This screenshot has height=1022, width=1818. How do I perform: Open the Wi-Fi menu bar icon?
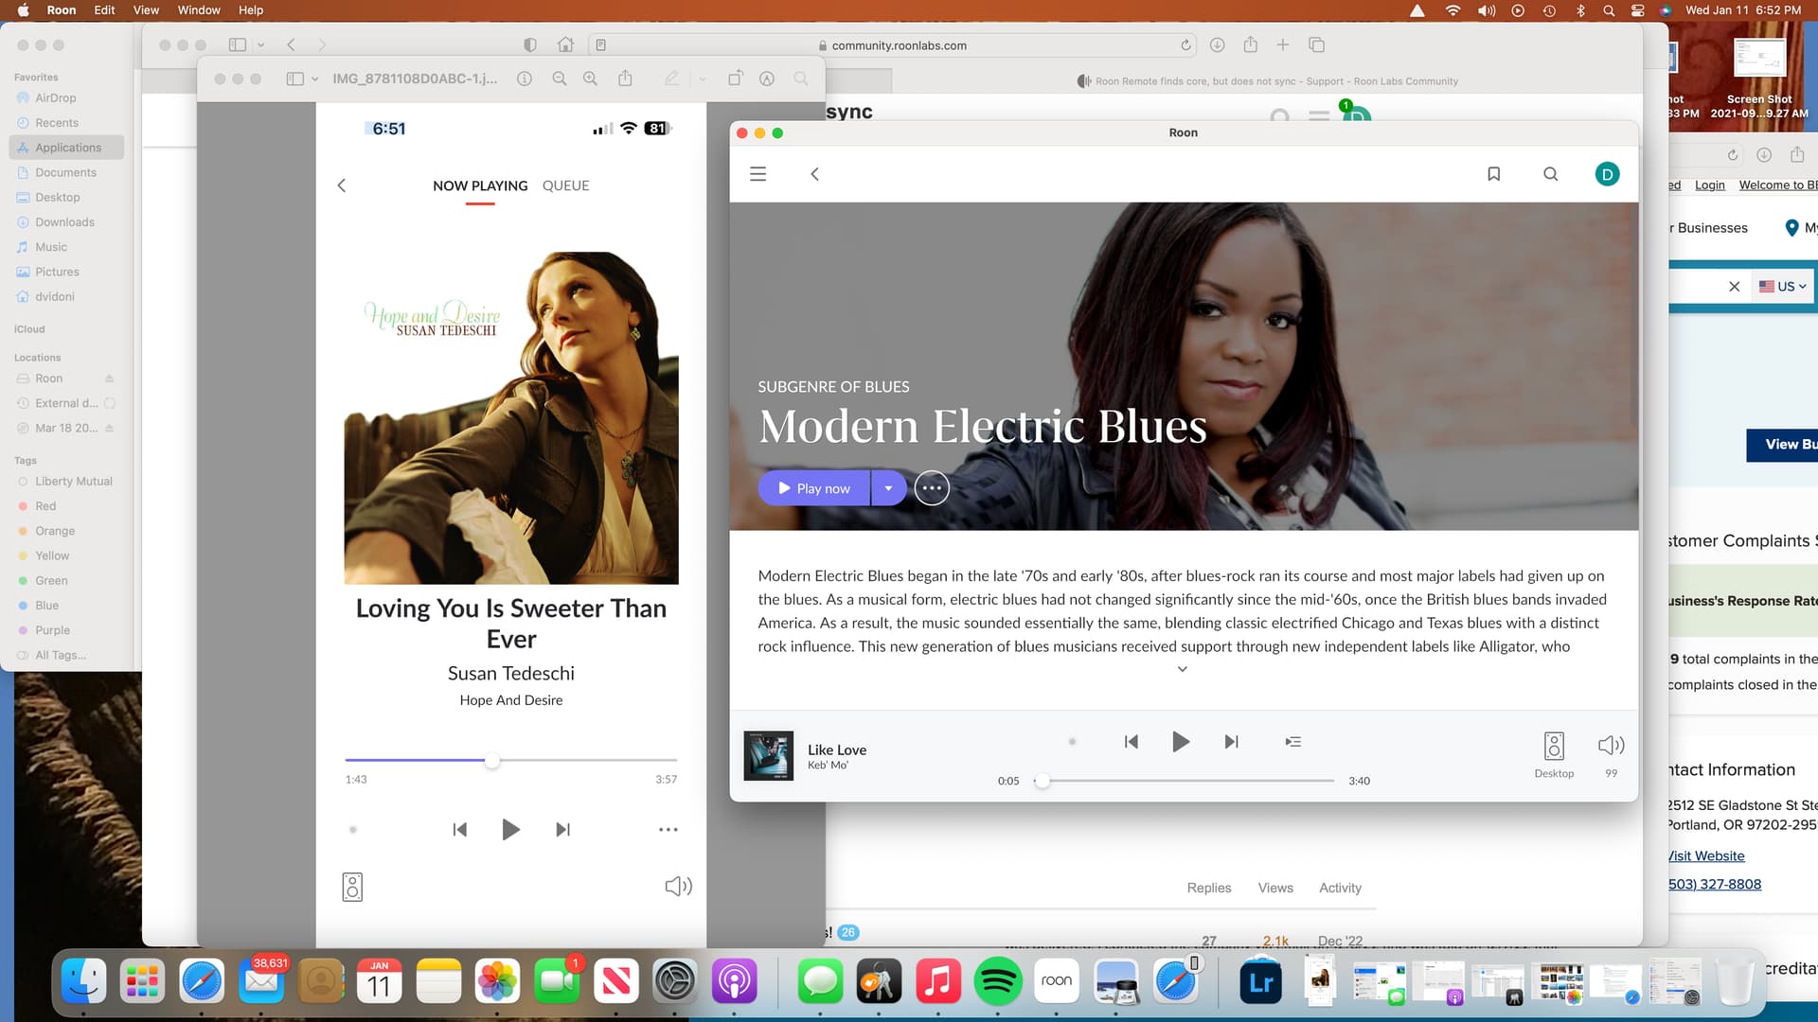(x=1453, y=10)
